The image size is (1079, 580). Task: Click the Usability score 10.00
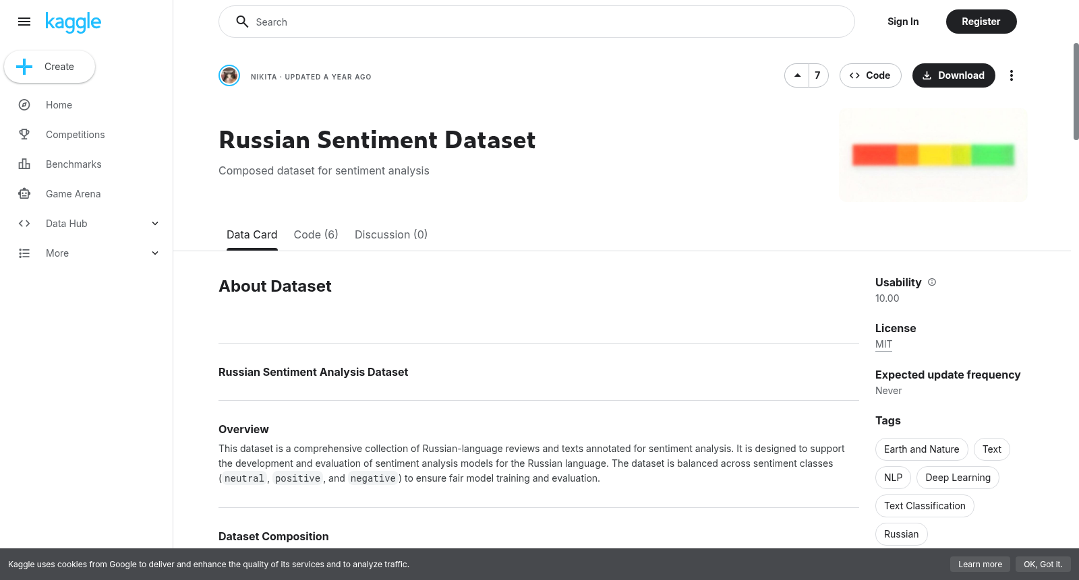pos(887,298)
